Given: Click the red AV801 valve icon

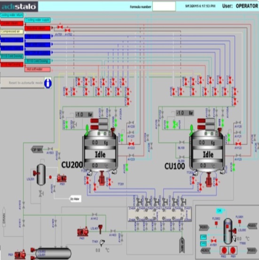Looking at the screenshot, I should 214,241.
